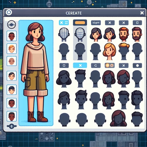The height and width of the screenshot is (147, 147).
Task: Select the light blue X grid tab
Action: click(64, 23)
